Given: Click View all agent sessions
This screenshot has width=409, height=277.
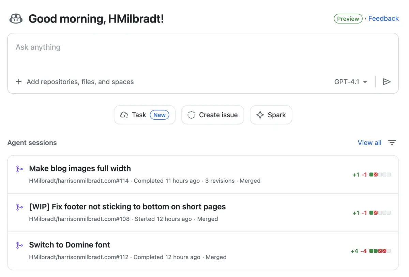Looking at the screenshot, I should point(369,143).
